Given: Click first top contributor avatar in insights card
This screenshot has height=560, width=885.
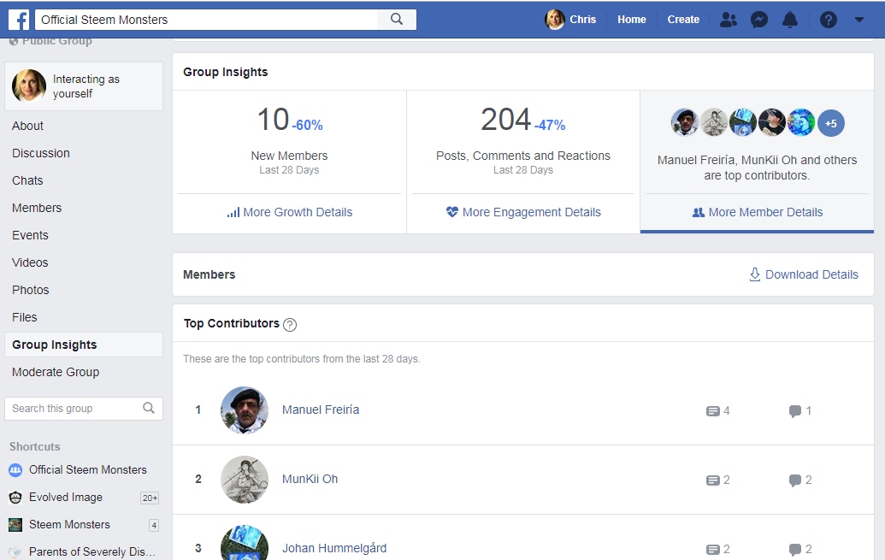Looking at the screenshot, I should click(684, 122).
